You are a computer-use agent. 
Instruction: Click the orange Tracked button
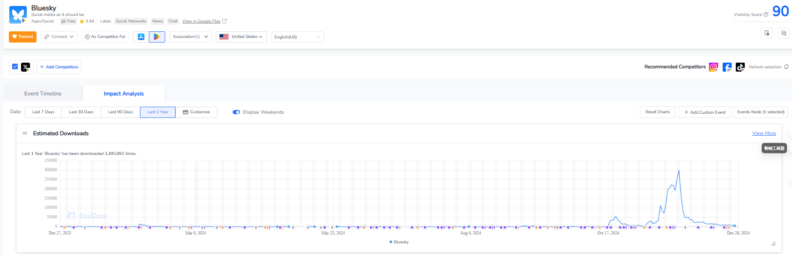22,36
